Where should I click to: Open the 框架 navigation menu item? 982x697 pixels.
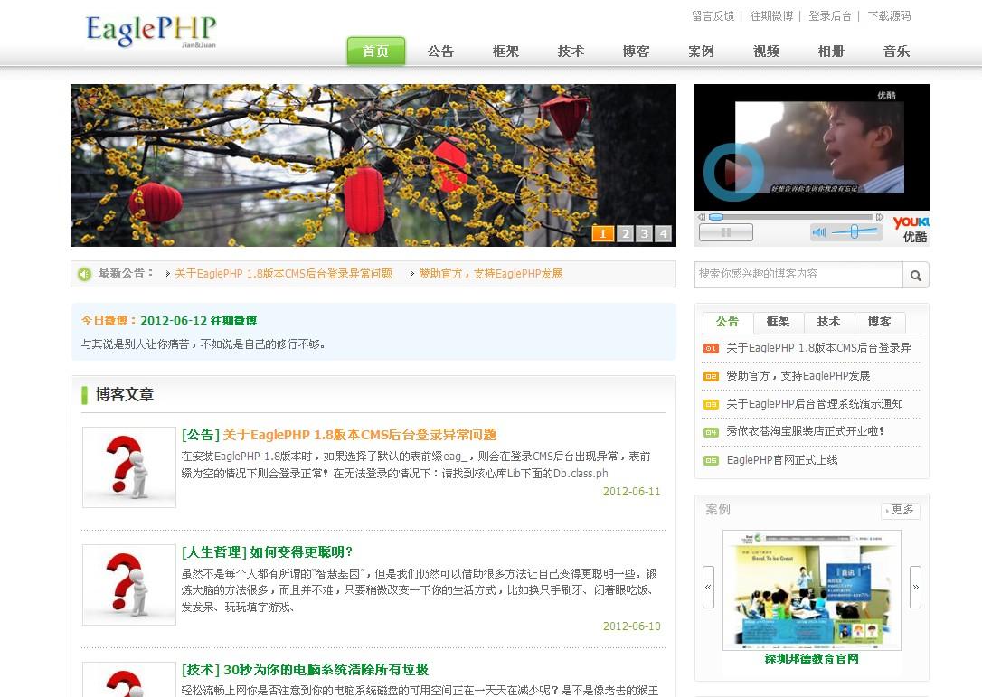pos(506,52)
